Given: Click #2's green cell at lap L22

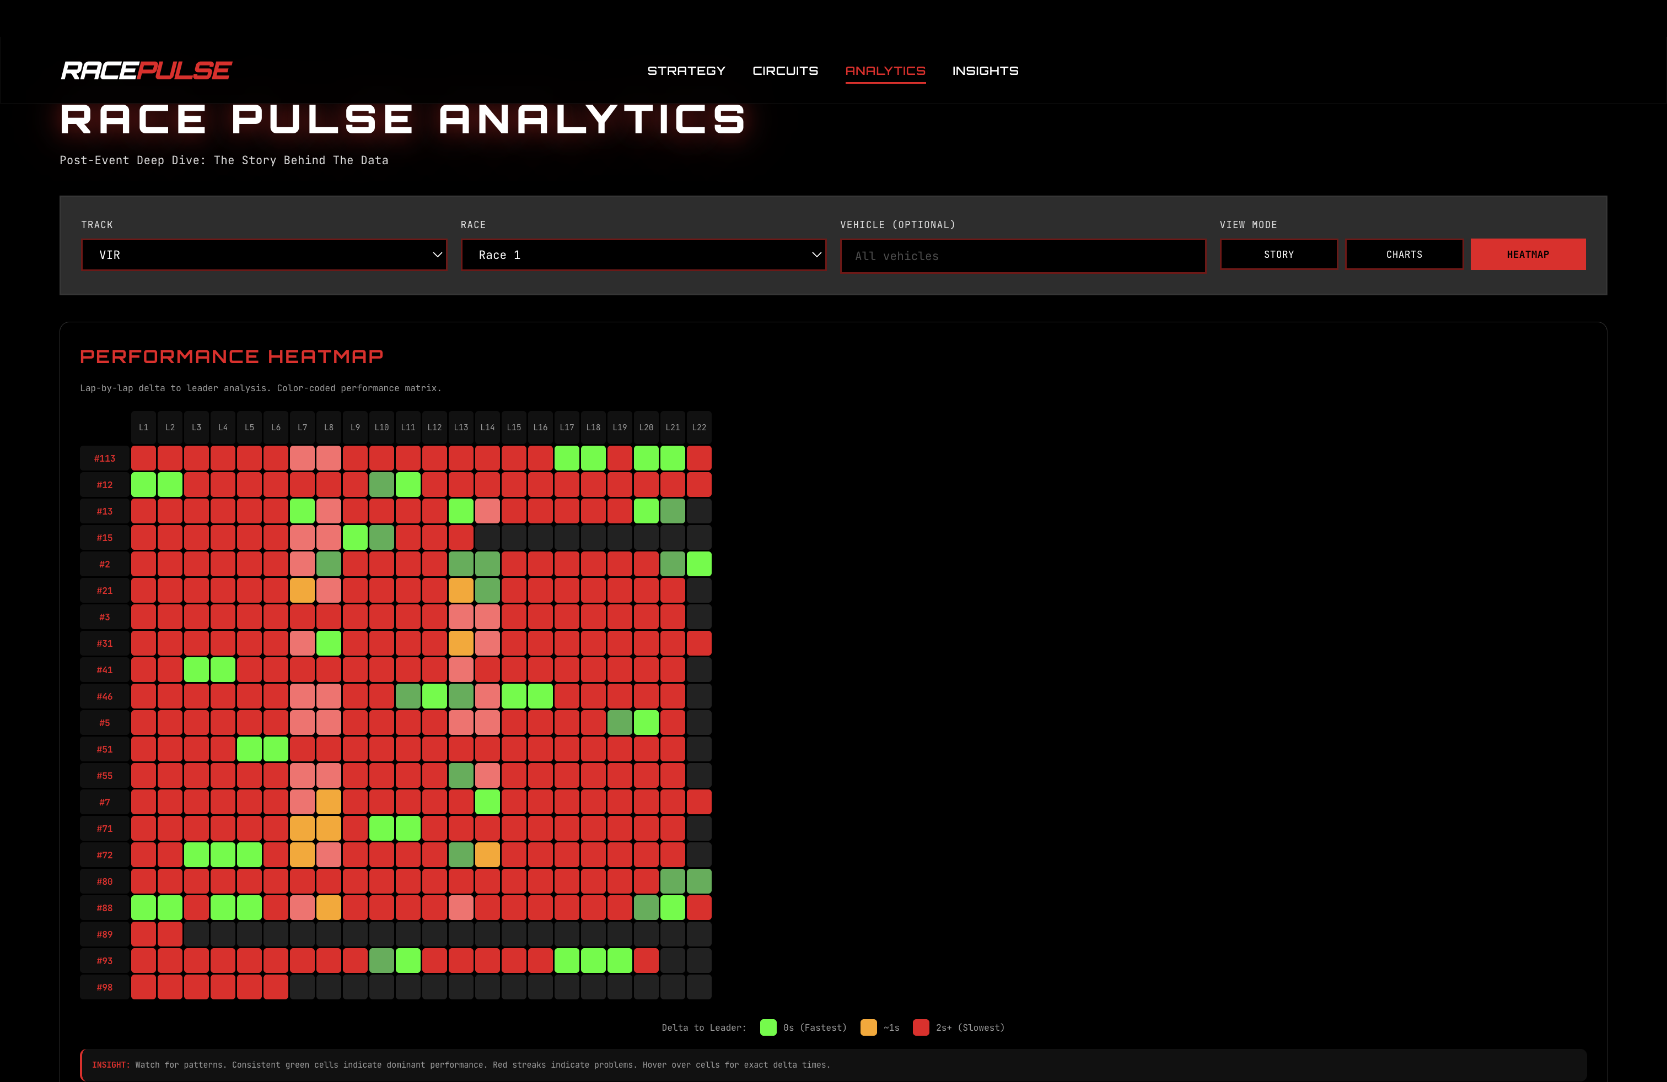Looking at the screenshot, I should click(698, 564).
